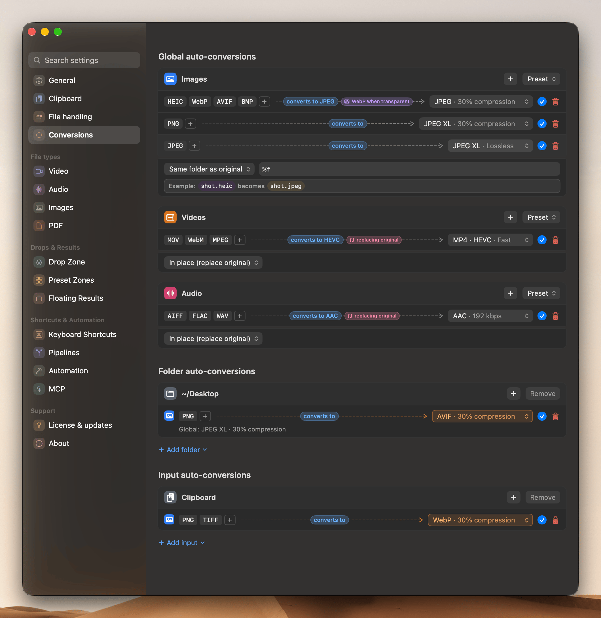Delete the PNG to JPEG XL rule

click(x=555, y=124)
